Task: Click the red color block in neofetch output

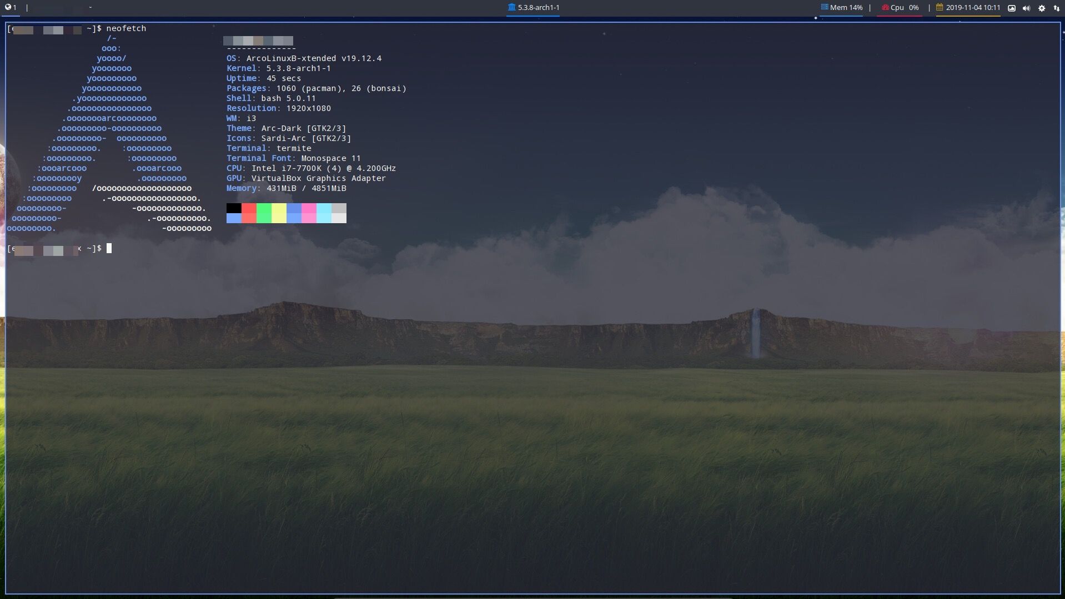Action: [249, 213]
